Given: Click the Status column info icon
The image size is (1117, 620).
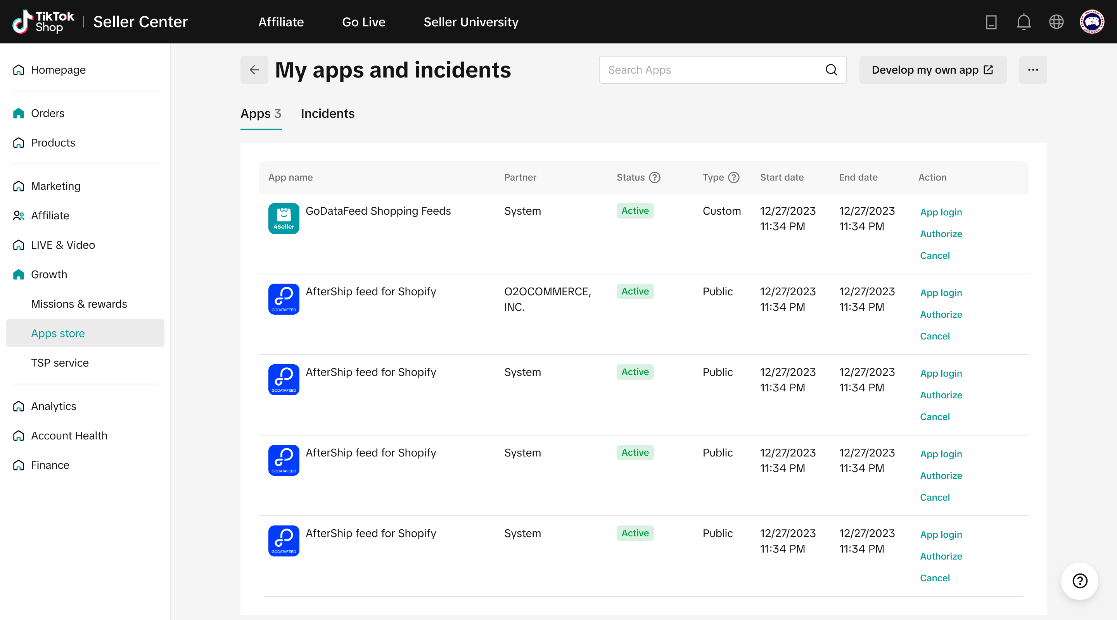Looking at the screenshot, I should 654,177.
